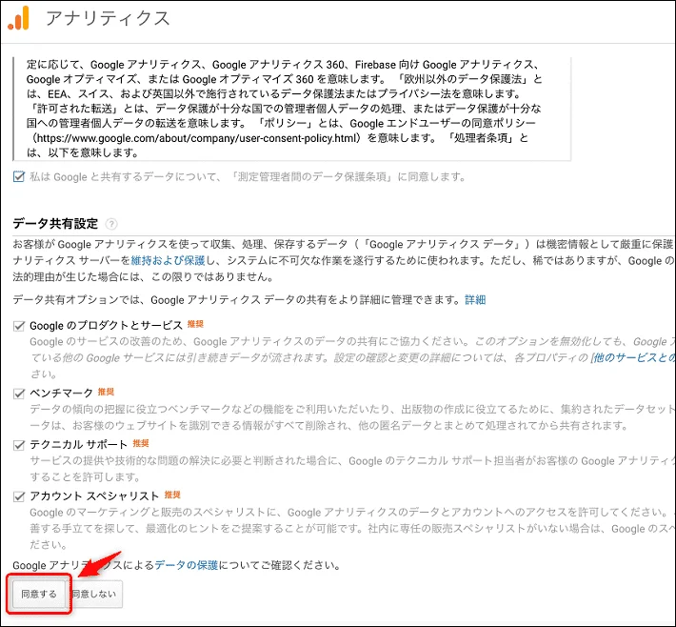Click the データ共有設定 section heading
Viewport: 676px width, 627px height.
click(55, 224)
